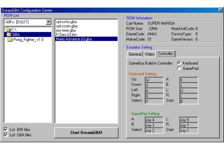Click the keyboard Left key field

[154, 90]
